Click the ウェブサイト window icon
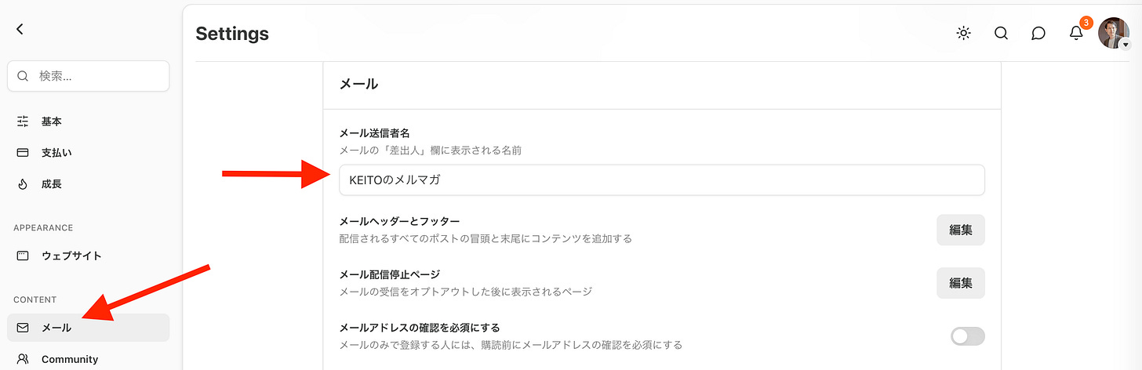 coord(23,256)
